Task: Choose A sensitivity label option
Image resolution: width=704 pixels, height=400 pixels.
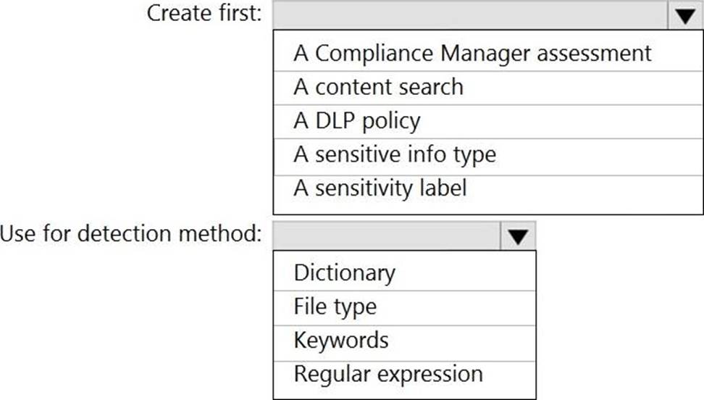Action: coord(380,188)
